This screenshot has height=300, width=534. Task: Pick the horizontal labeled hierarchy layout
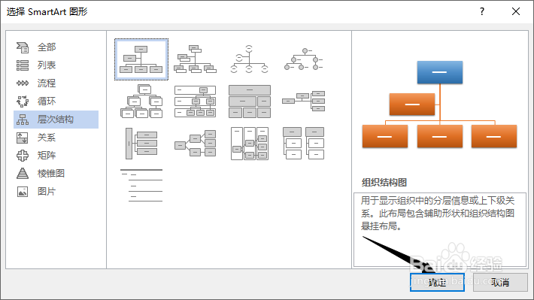(x=250, y=144)
